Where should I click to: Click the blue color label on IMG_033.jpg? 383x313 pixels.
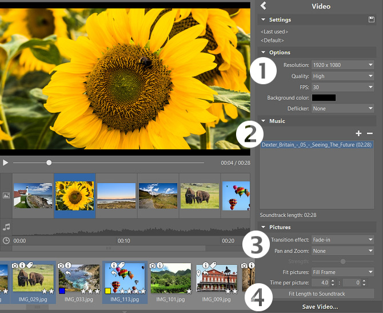[62, 291]
